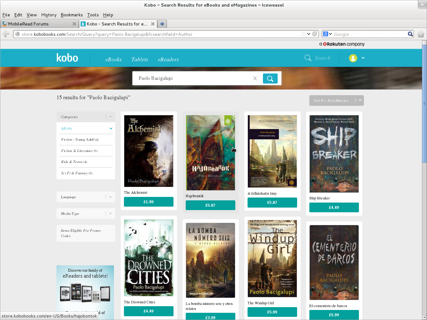Open the Tools menu
The height and width of the screenshot is (320, 427).
pyautogui.click(x=93, y=15)
